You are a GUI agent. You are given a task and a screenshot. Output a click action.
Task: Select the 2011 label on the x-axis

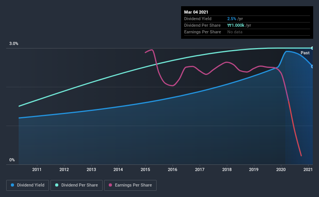click(x=37, y=169)
